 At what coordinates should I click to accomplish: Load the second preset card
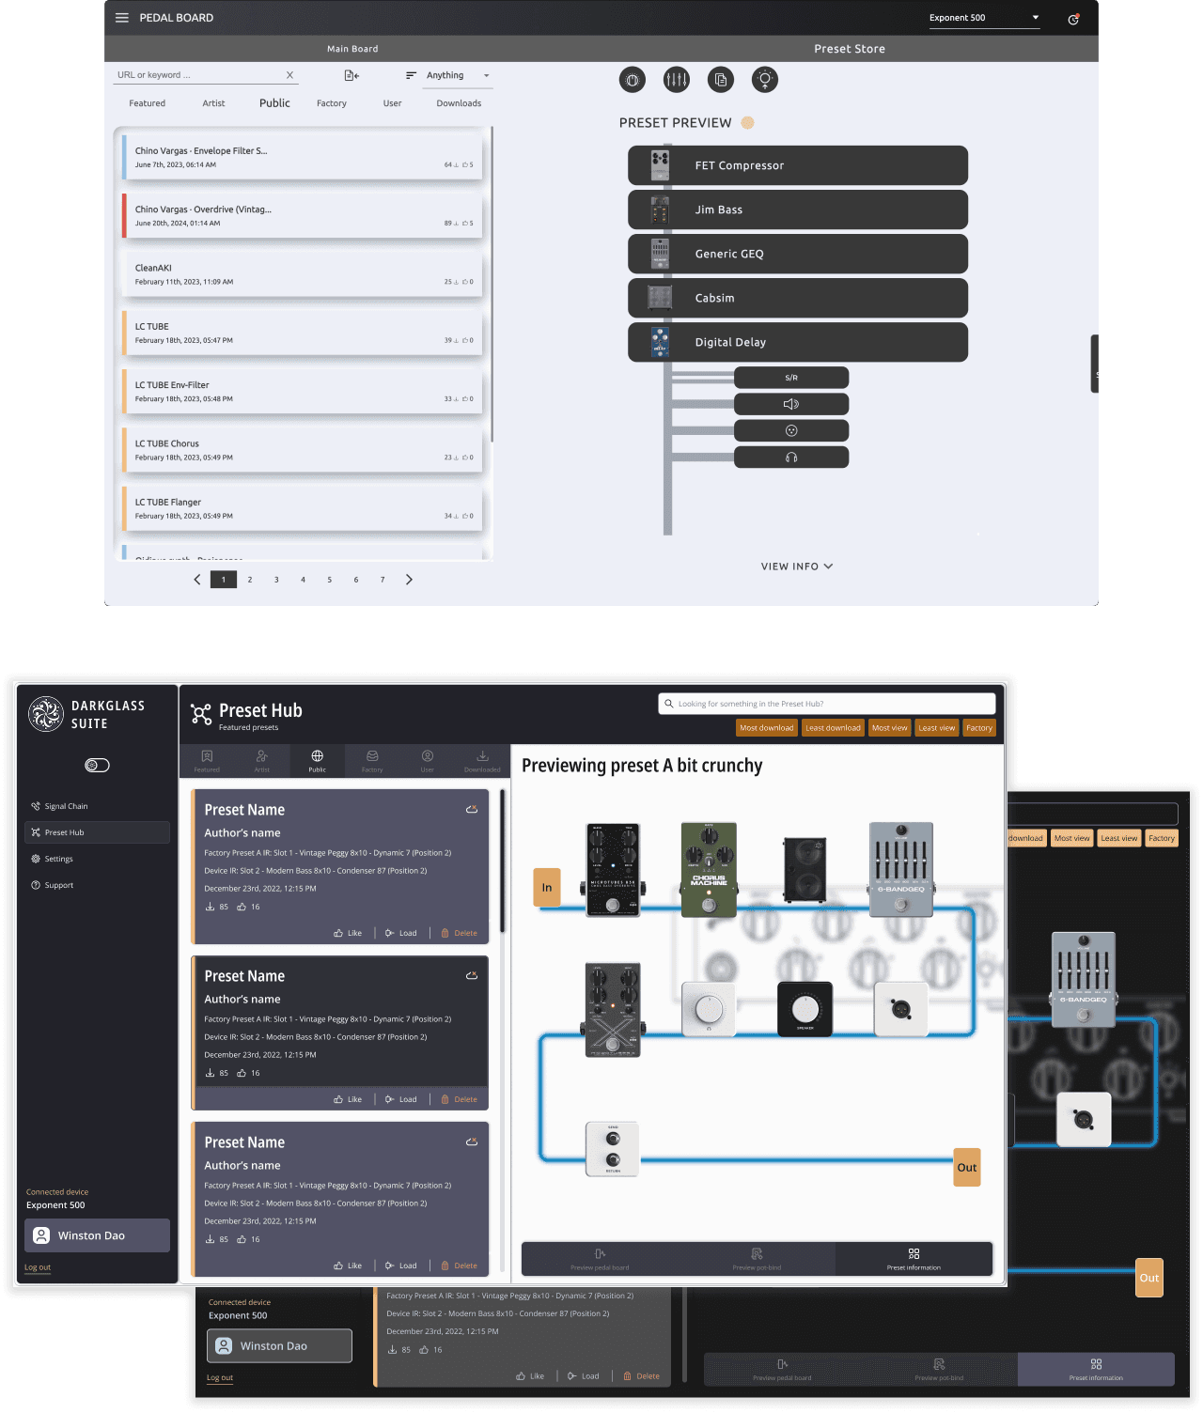pyautogui.click(x=401, y=1099)
